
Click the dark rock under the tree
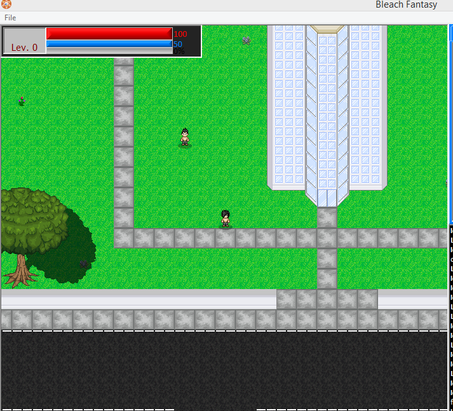click(x=84, y=264)
